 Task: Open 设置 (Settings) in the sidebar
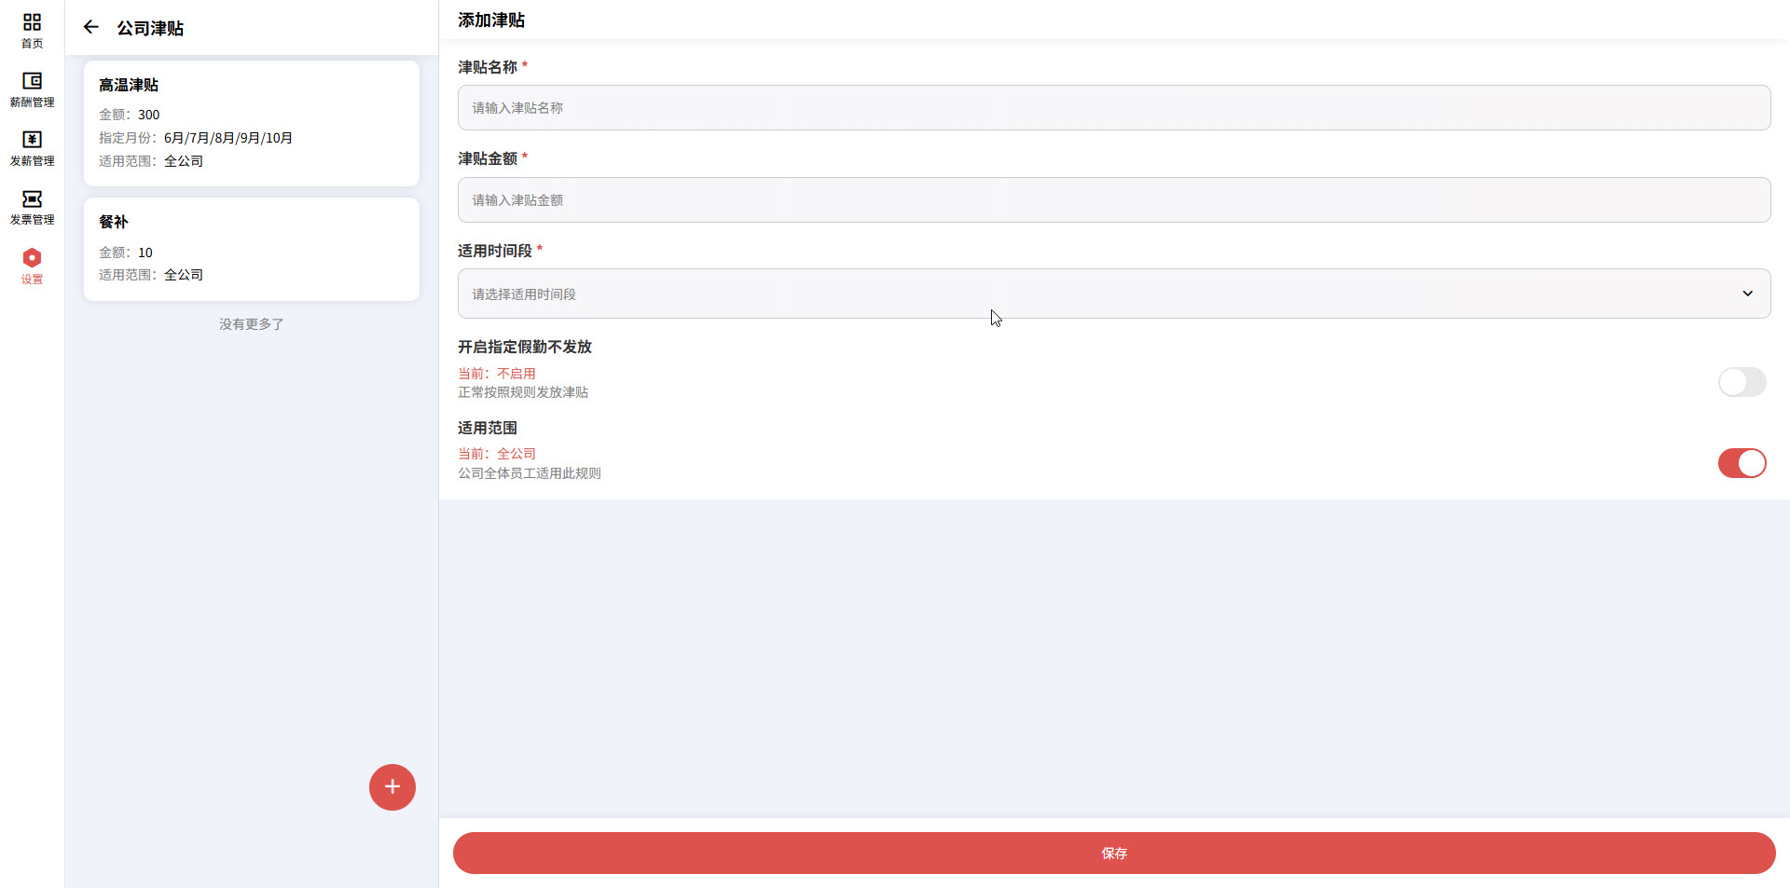(32, 266)
